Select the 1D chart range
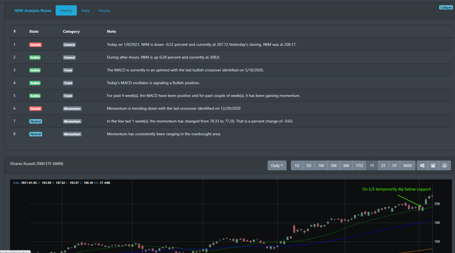The image size is (455, 253). (x=297, y=165)
